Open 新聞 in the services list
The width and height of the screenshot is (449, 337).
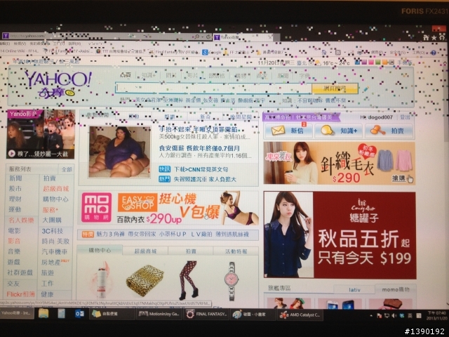[15, 178]
